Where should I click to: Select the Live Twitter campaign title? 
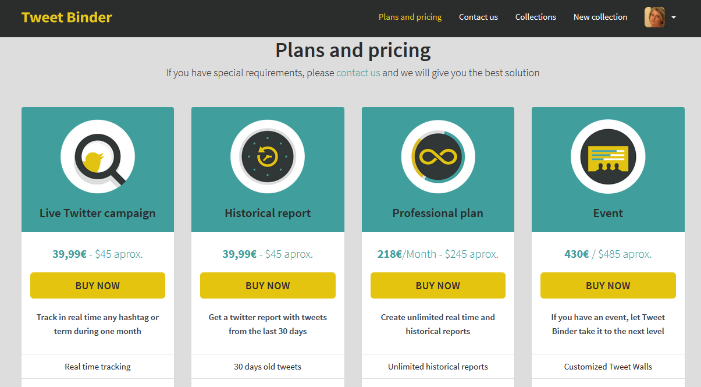(98, 213)
